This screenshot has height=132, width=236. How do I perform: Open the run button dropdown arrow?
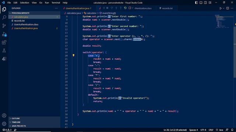[x=223, y=8]
